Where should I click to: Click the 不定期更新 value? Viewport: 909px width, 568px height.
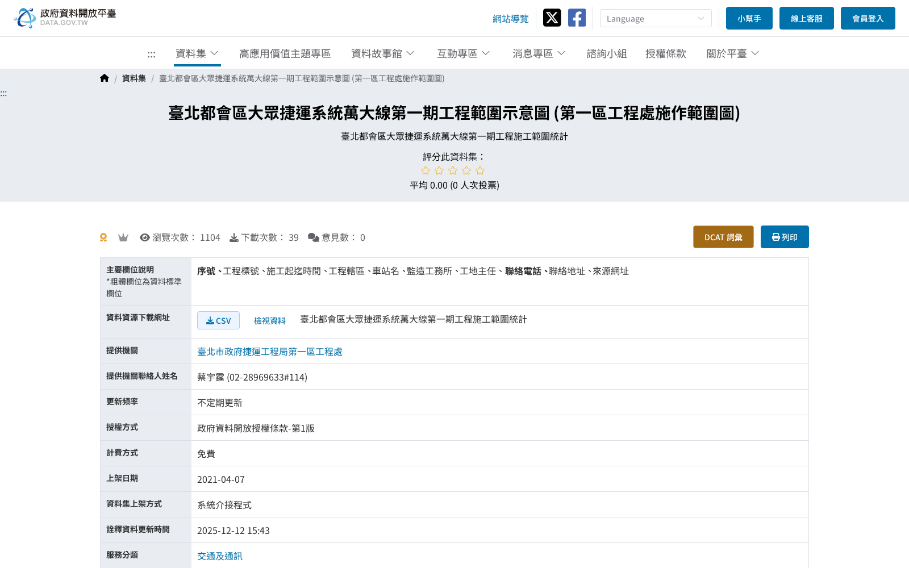220,403
